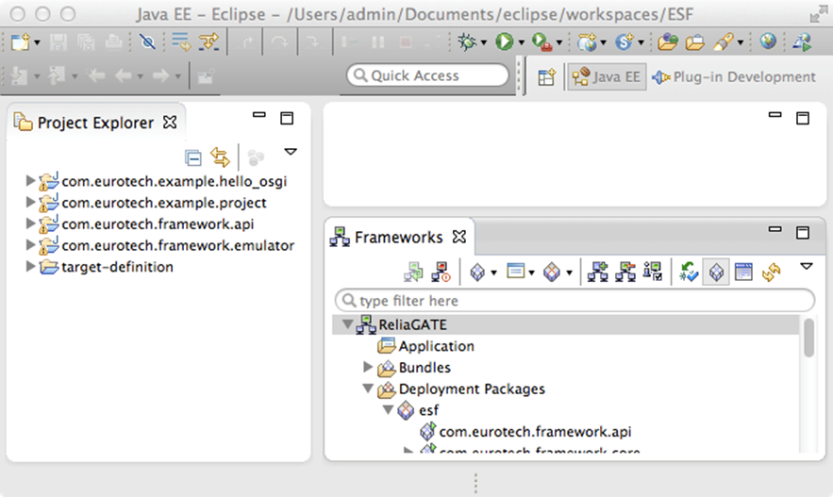Open the Project Explorer view menu triangle

pos(290,152)
